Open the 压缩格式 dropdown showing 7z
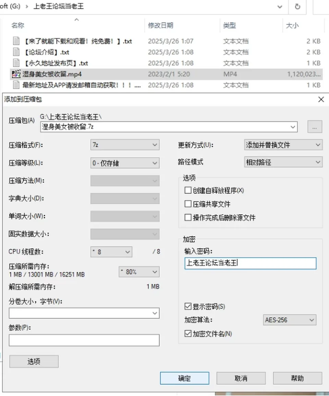The height and width of the screenshot is (396, 329). [x=125, y=145]
